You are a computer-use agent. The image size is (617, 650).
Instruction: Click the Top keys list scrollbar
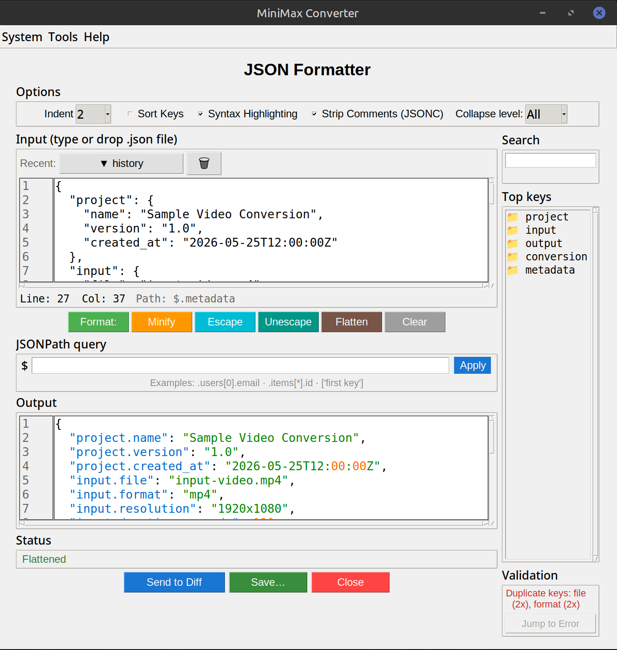tap(596, 384)
